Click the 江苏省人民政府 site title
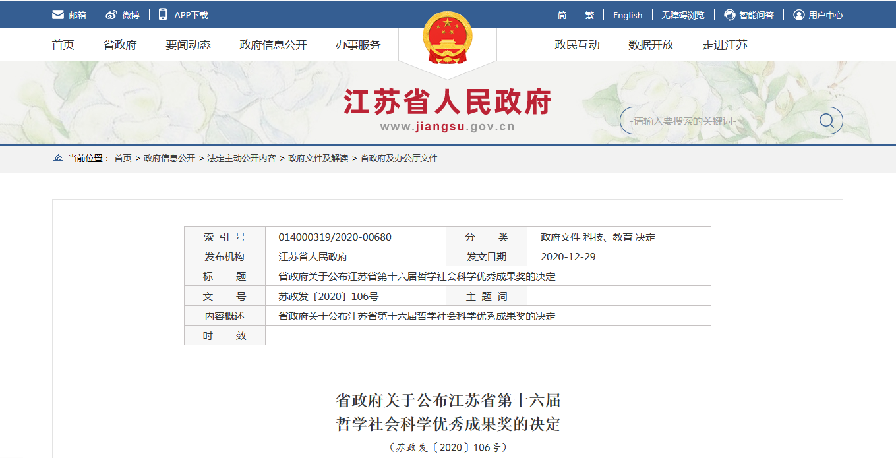896x458 pixels. click(x=448, y=102)
